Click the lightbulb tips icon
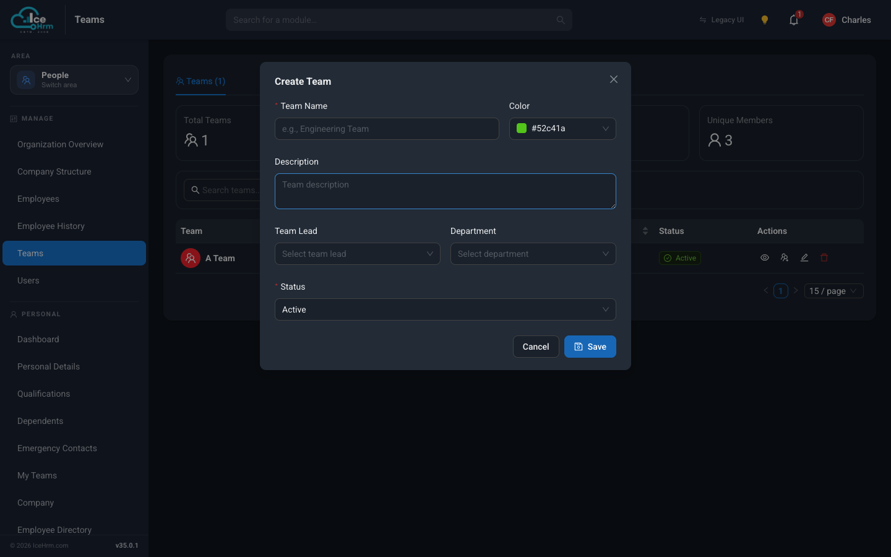This screenshot has width=891, height=557. (x=765, y=20)
